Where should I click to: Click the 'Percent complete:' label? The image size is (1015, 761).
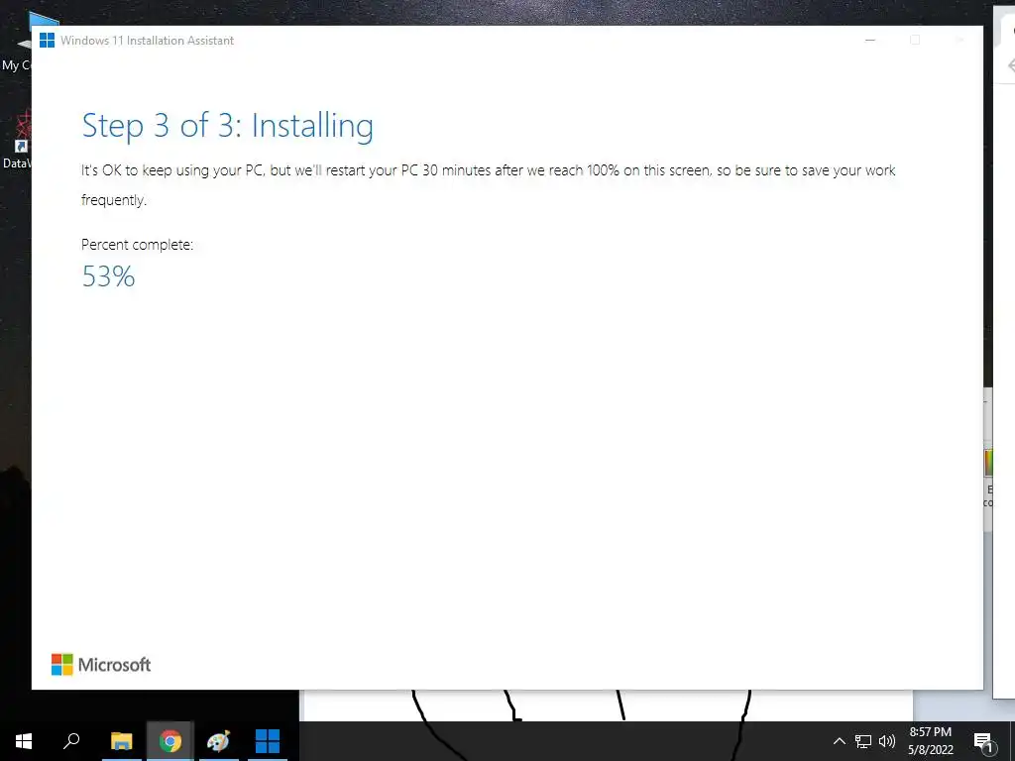(x=137, y=245)
